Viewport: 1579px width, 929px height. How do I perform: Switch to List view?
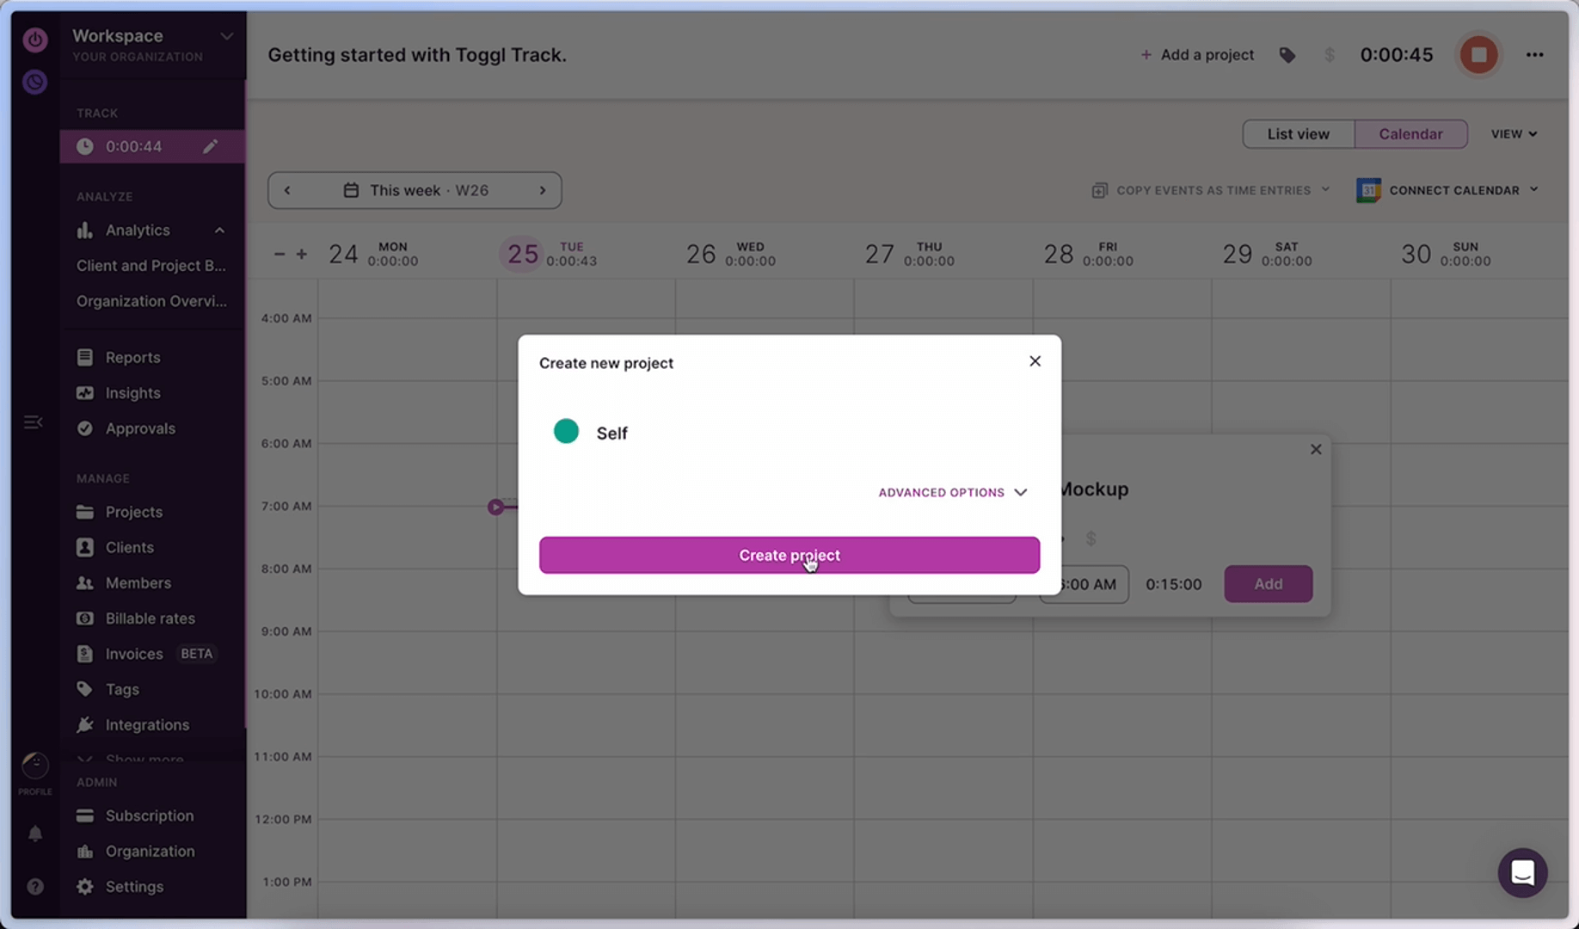point(1298,133)
